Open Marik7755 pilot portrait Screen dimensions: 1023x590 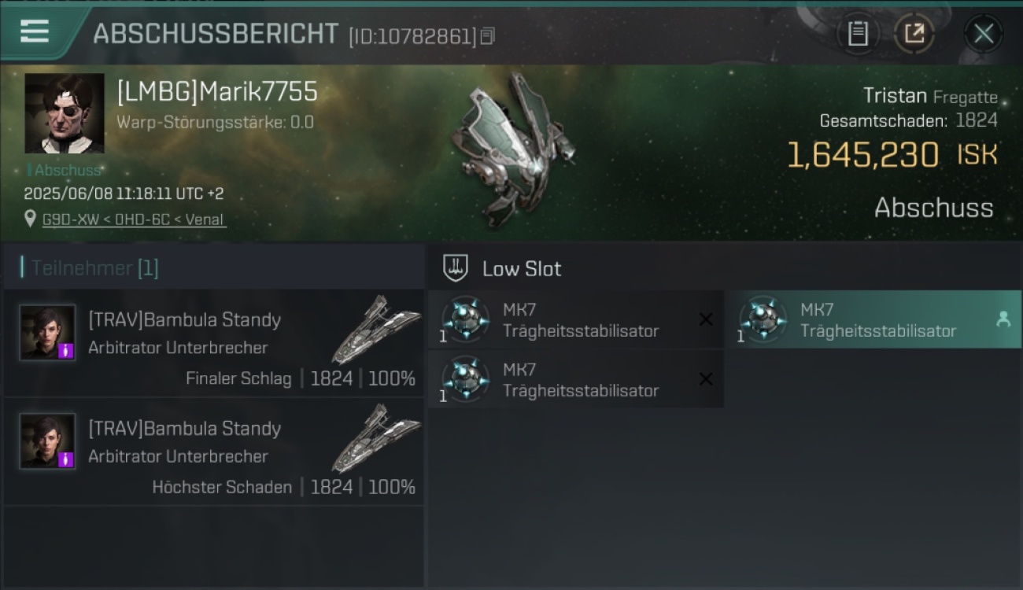pyautogui.click(x=65, y=113)
